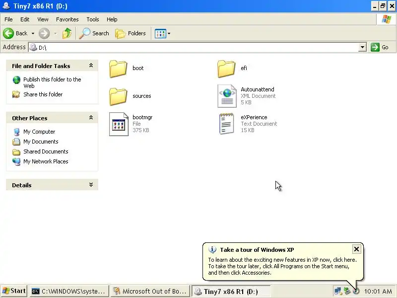Click the Publish globe icon
397x298 pixels.
coord(16,80)
